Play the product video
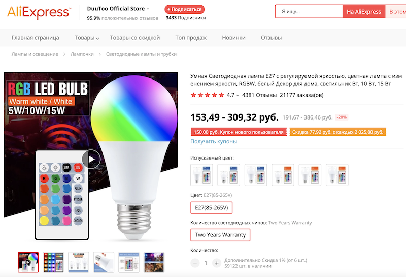The height and width of the screenshot is (277, 406). tap(91, 159)
